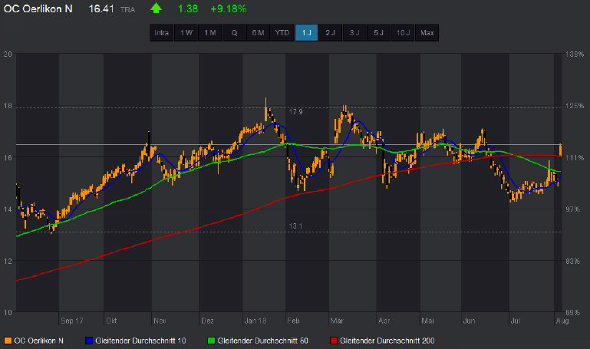Select the 3 J time range
The image size is (590, 349).
pyautogui.click(x=354, y=33)
